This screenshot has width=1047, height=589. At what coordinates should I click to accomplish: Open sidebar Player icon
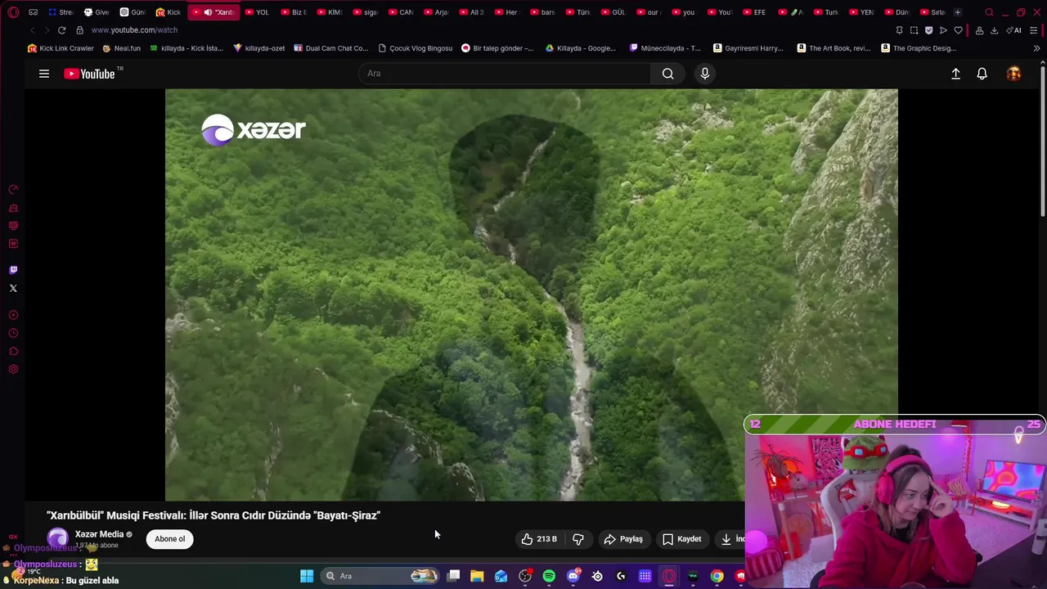point(13,315)
